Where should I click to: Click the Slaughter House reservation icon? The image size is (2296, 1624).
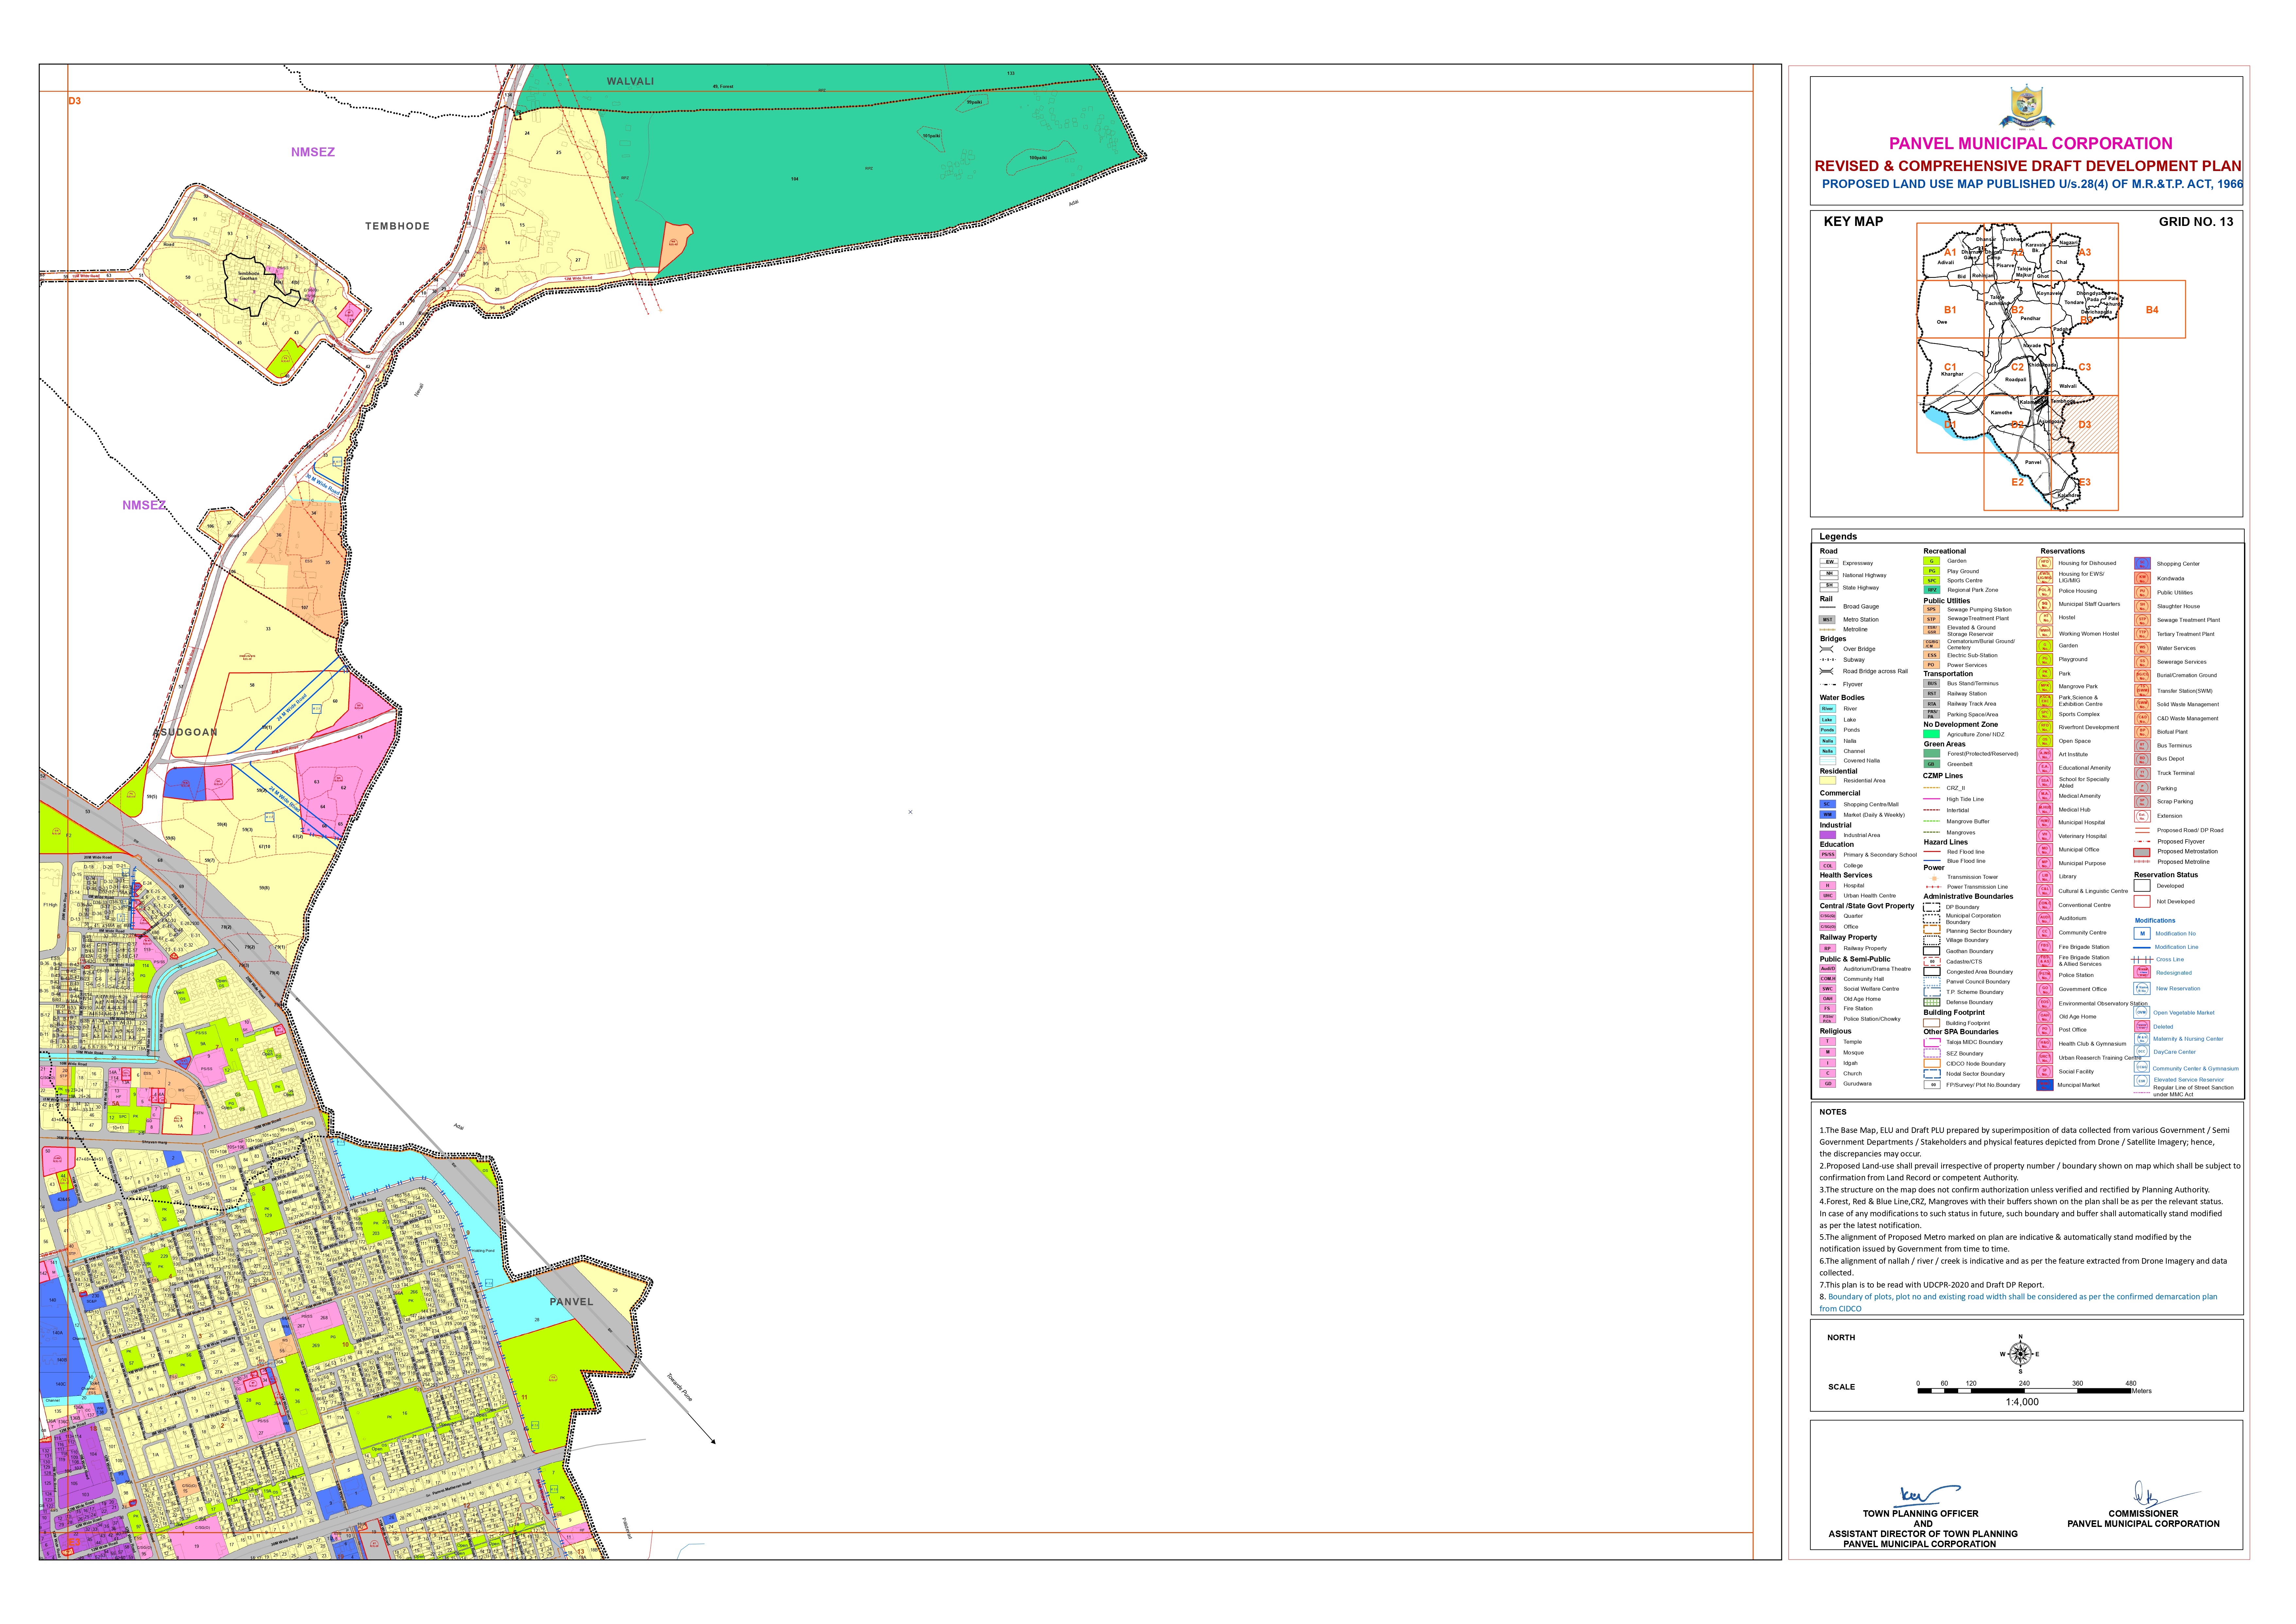click(x=2143, y=606)
